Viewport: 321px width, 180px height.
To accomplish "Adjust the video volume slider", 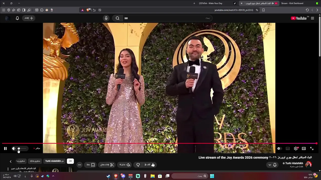I will coord(22,148).
